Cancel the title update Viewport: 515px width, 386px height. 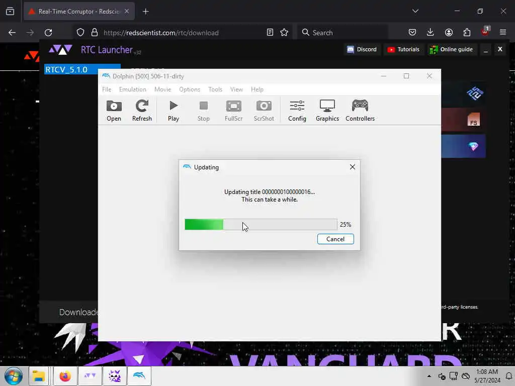(335, 239)
